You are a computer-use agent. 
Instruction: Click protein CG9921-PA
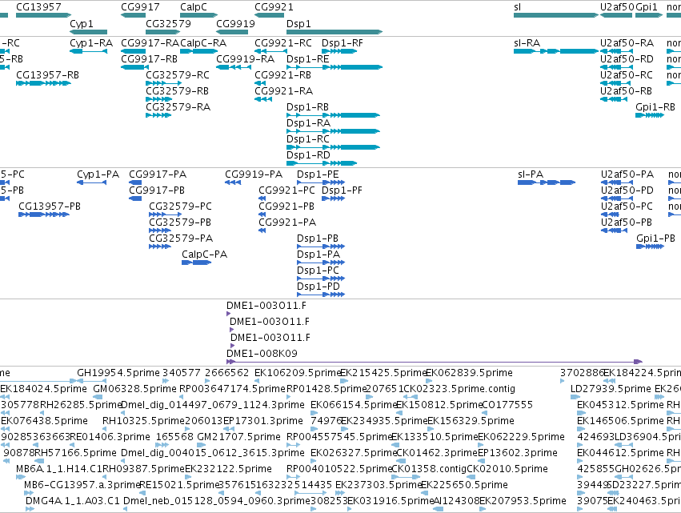[262, 230]
